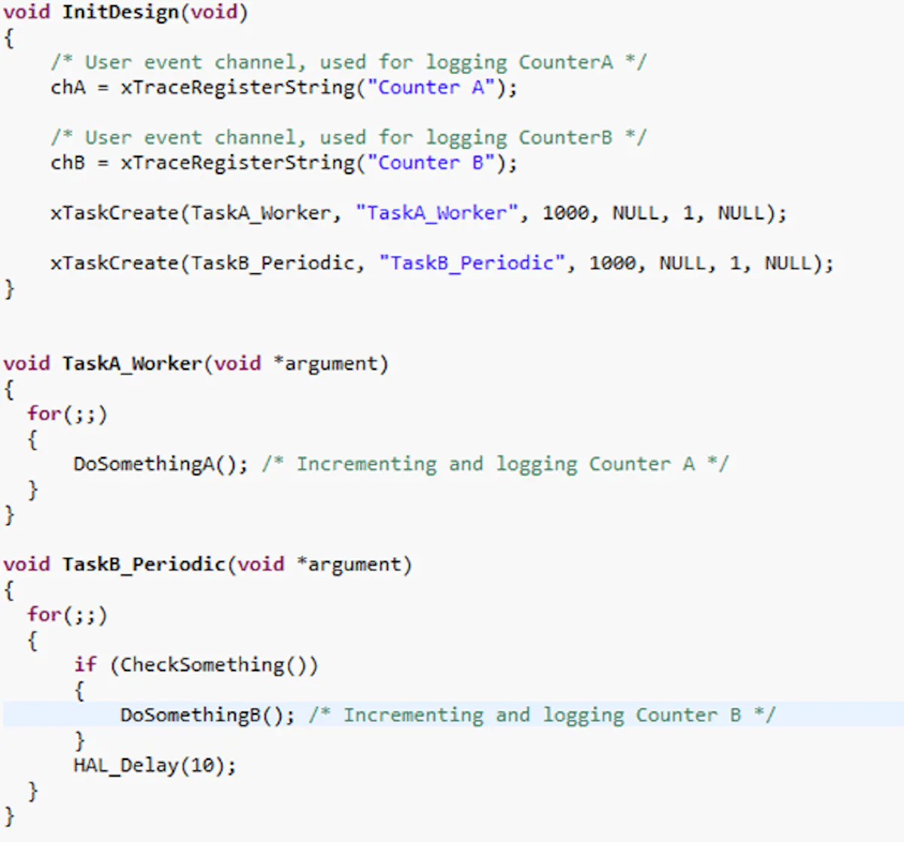Screen dimensions: 904x842
Task: Click the for(;;) loop in TaskB_Periodic
Action: [x=67, y=615]
